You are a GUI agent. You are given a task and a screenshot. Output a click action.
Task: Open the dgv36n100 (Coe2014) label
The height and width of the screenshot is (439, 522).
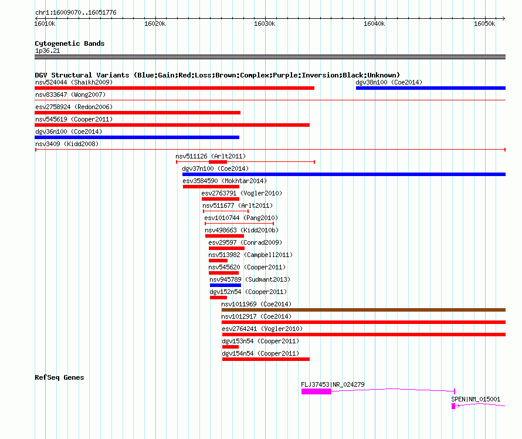(x=69, y=131)
